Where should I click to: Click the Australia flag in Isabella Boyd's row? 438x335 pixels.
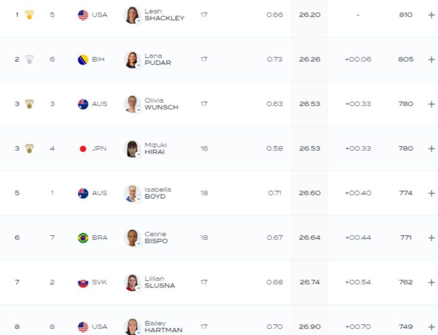point(83,193)
